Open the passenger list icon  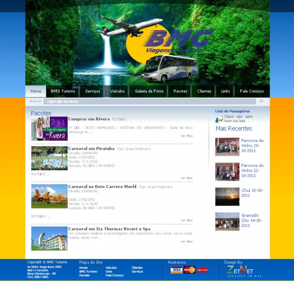tap(219, 119)
